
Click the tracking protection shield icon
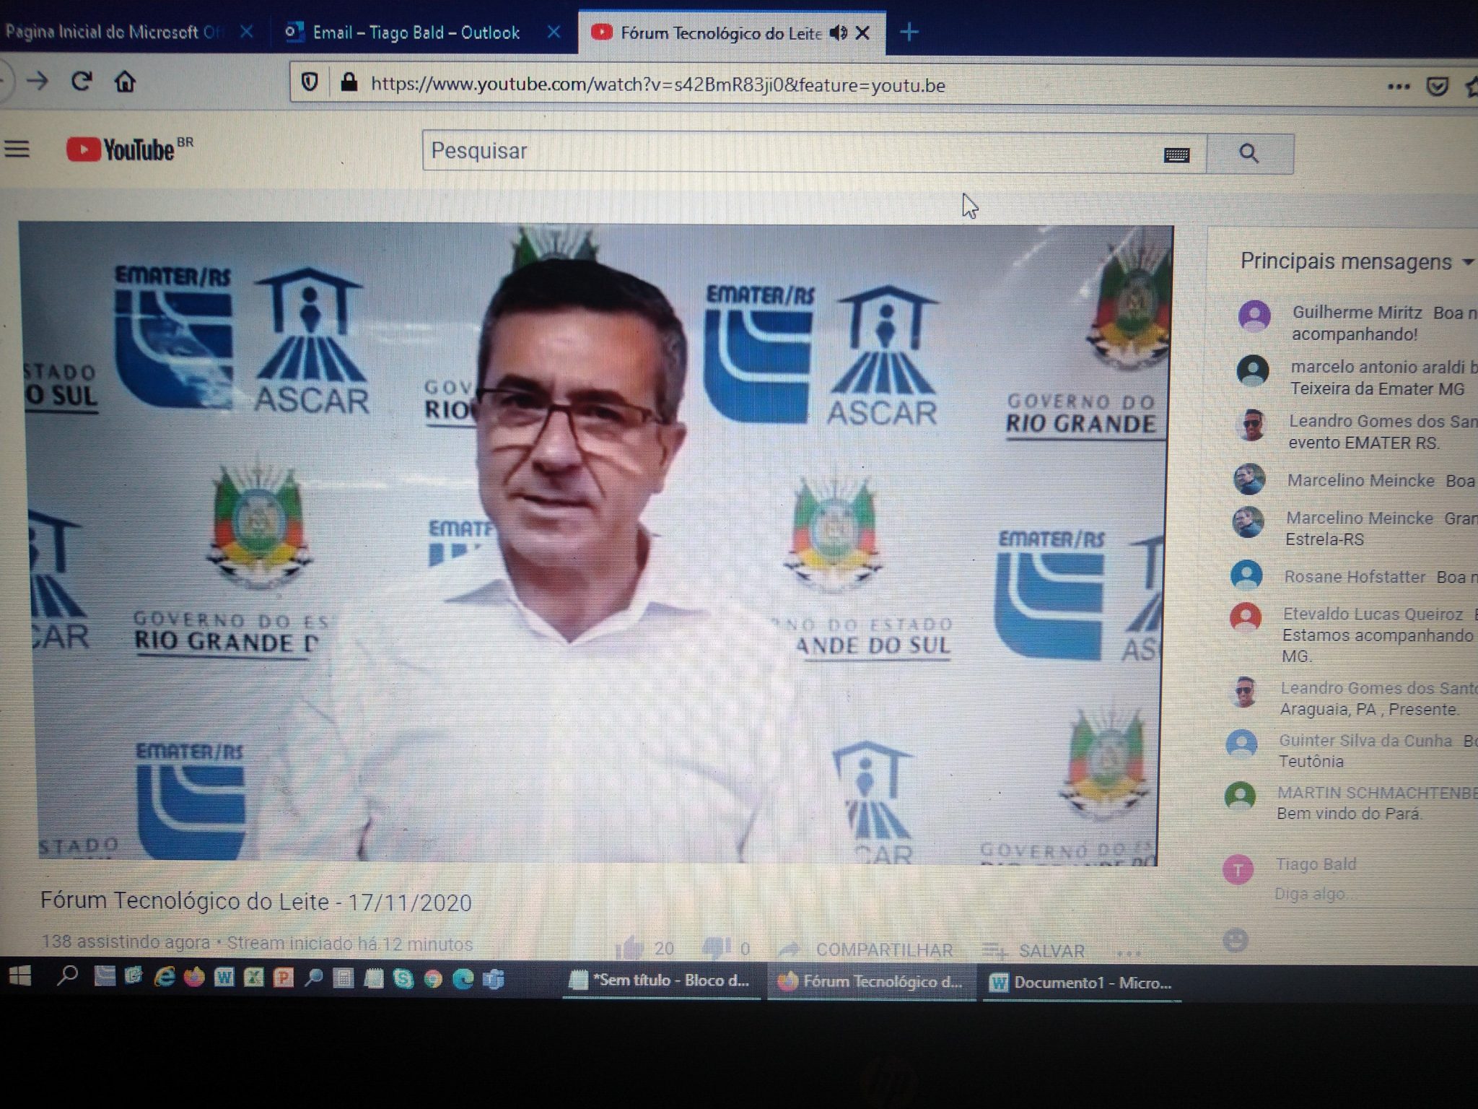pos(310,83)
